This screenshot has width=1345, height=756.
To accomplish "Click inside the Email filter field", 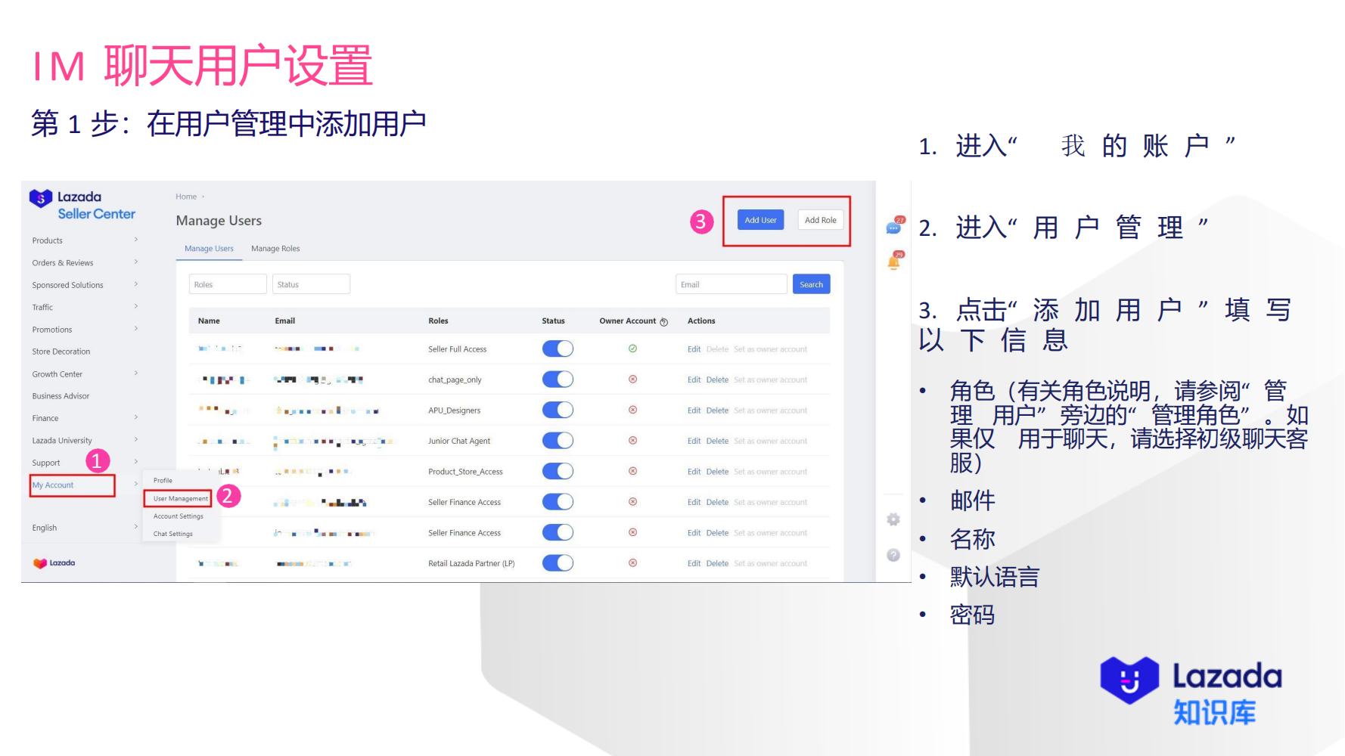I will pyautogui.click(x=730, y=283).
